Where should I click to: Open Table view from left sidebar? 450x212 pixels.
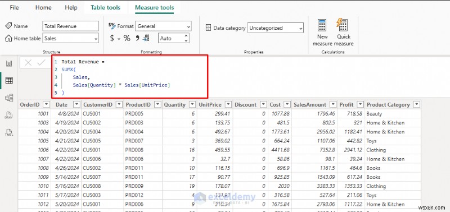coord(9,80)
